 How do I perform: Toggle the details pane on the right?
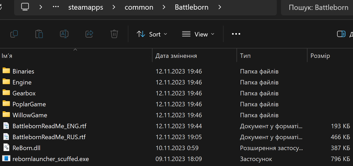tap(341, 34)
